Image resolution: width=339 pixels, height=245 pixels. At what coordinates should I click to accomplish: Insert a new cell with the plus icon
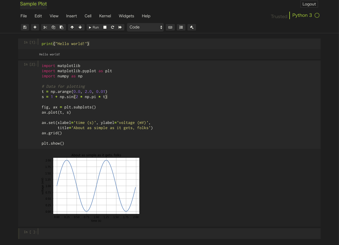coord(35,27)
